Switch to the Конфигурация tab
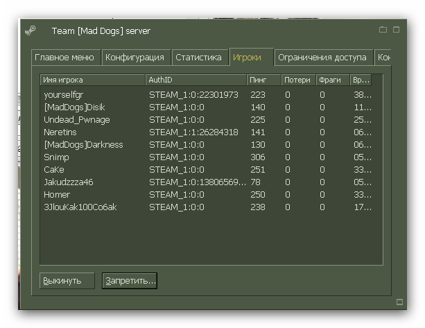The width and height of the screenshot is (425, 328). 136,57
